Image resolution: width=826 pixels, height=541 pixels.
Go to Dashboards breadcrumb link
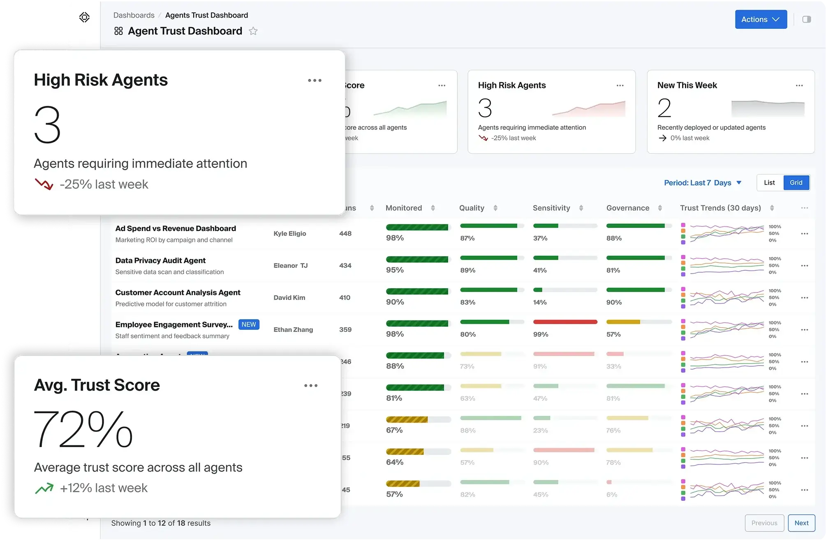[x=134, y=15]
